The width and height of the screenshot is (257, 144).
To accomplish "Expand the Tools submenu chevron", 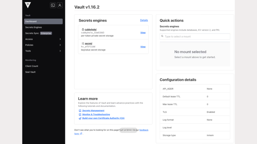I will coord(60,51).
